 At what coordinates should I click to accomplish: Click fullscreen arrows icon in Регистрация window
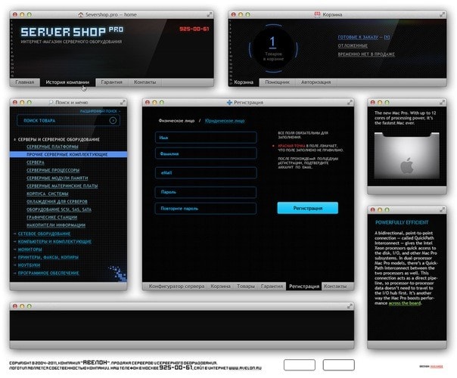tap(350, 103)
